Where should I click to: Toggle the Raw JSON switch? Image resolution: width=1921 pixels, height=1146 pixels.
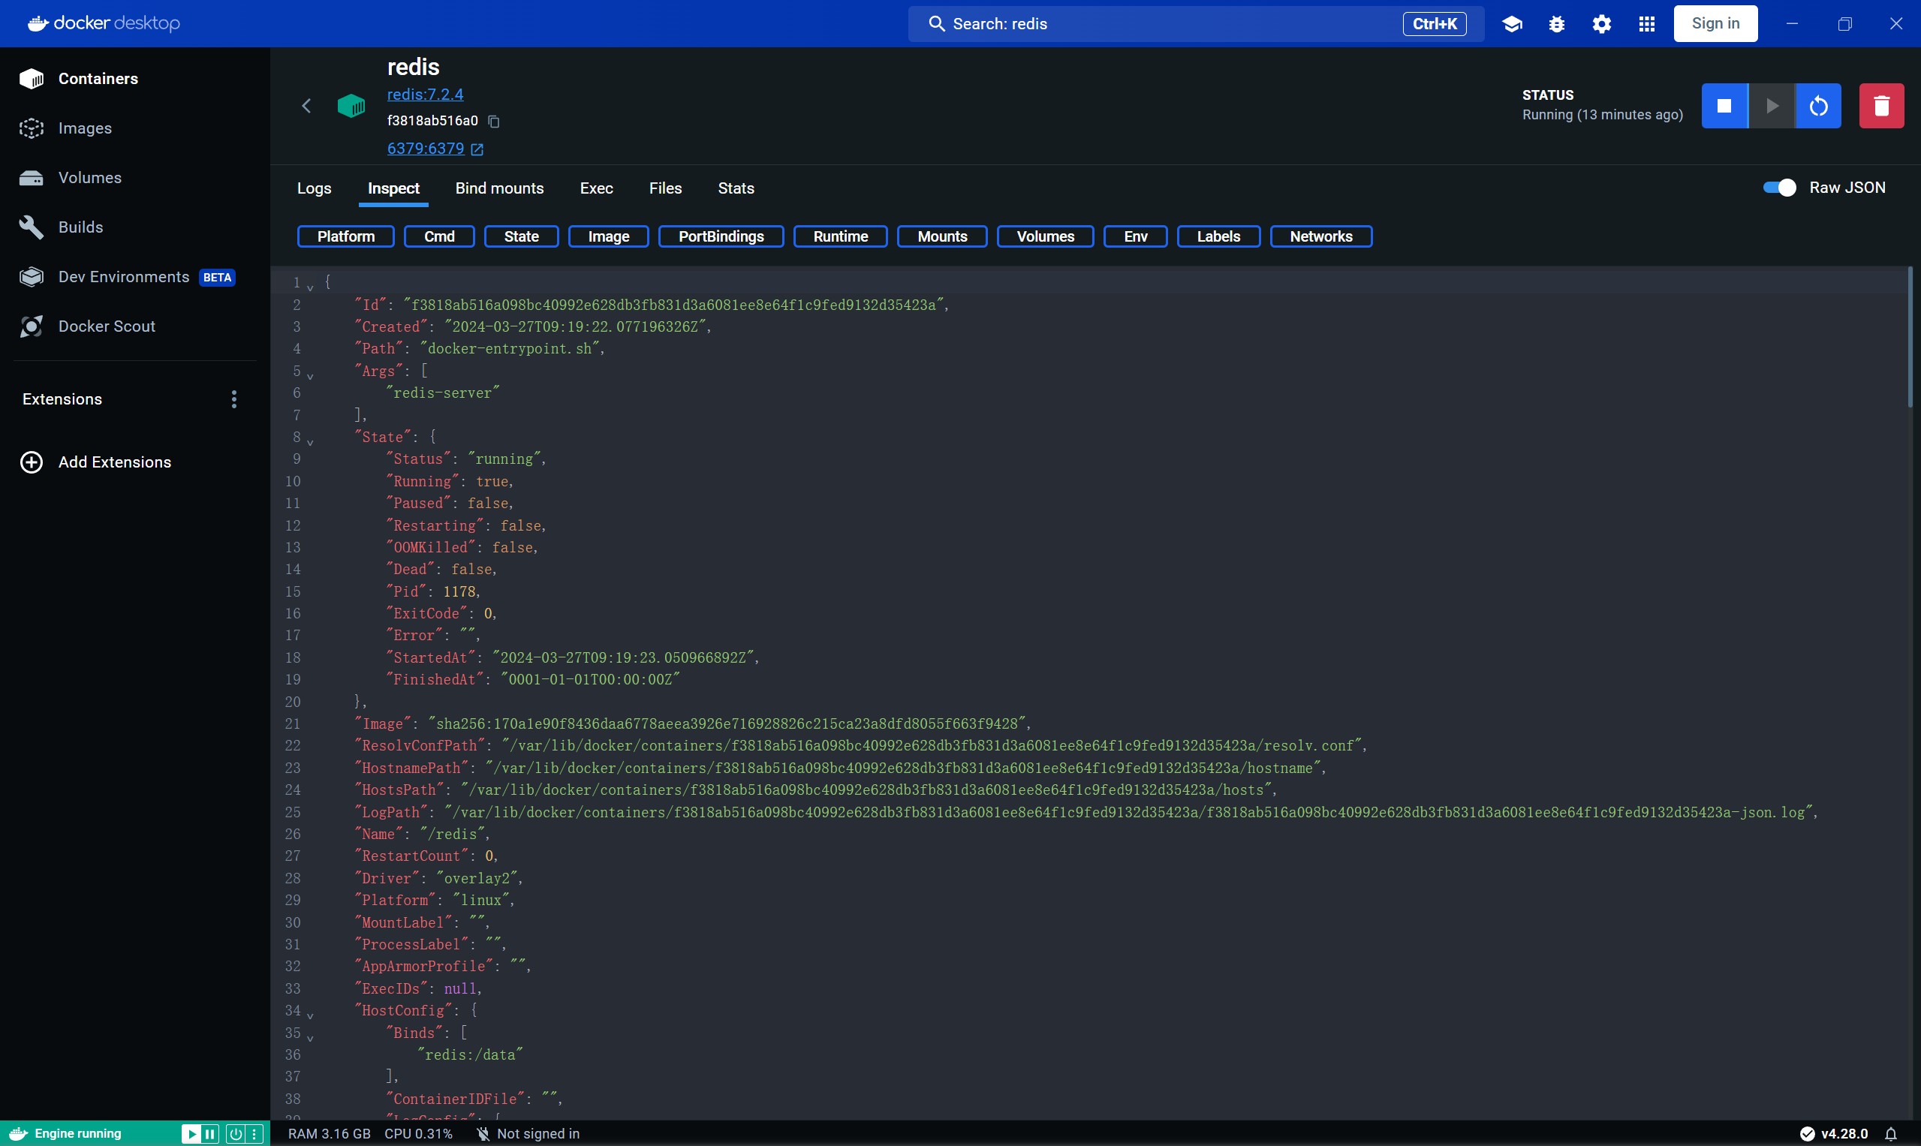click(x=1779, y=188)
